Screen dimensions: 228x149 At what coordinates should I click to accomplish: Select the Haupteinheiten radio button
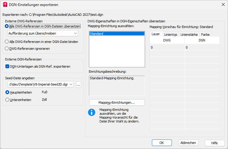[7, 92]
